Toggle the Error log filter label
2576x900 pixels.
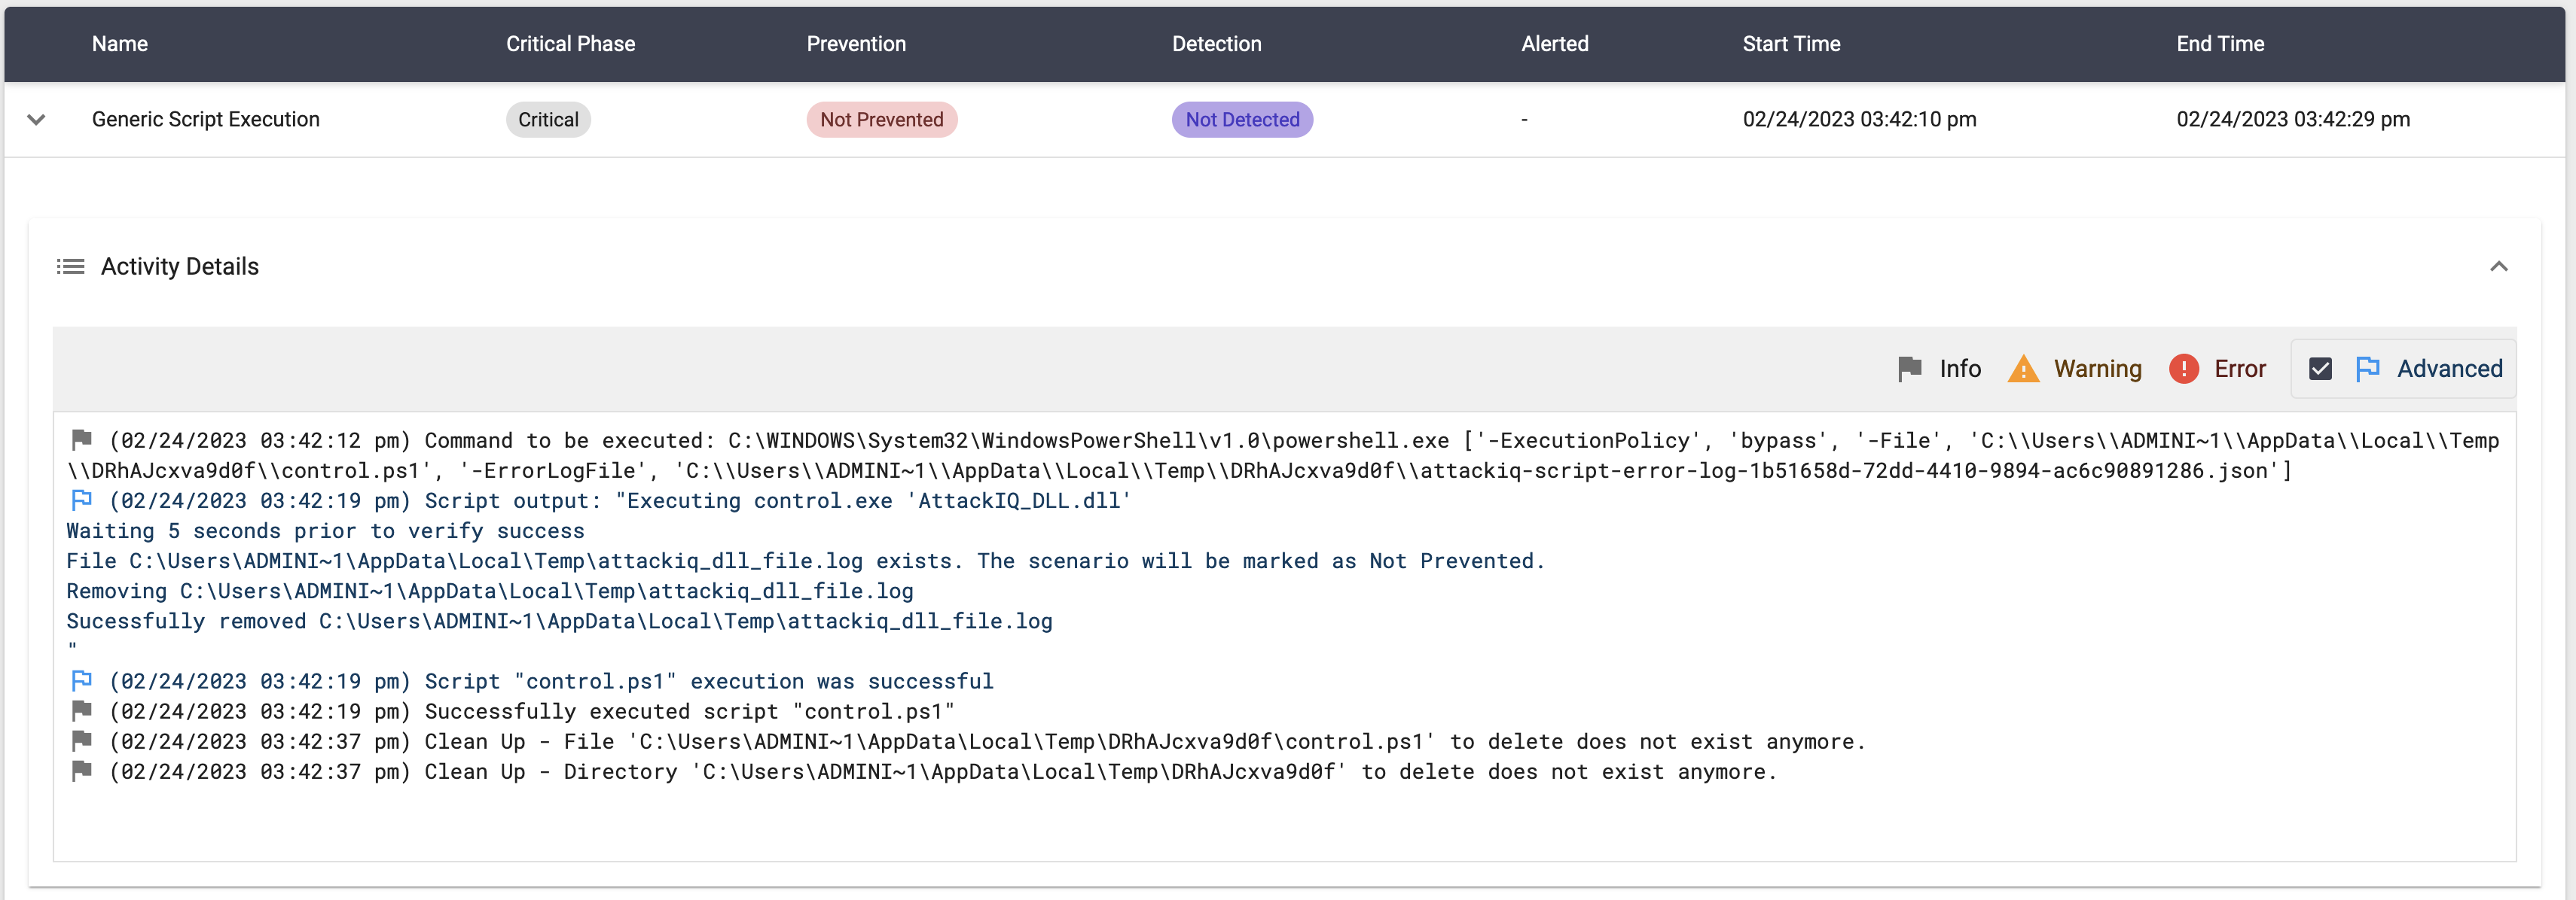click(x=2239, y=369)
